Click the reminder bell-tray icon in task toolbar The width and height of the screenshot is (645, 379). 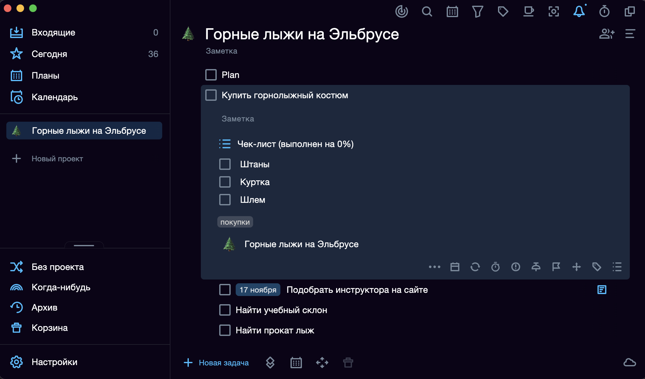536,267
